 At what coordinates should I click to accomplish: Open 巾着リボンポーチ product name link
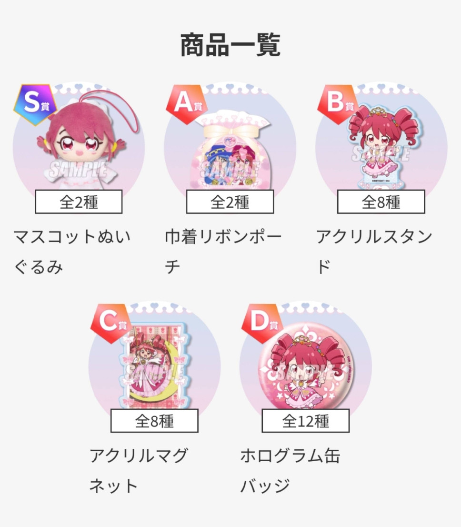click(223, 252)
